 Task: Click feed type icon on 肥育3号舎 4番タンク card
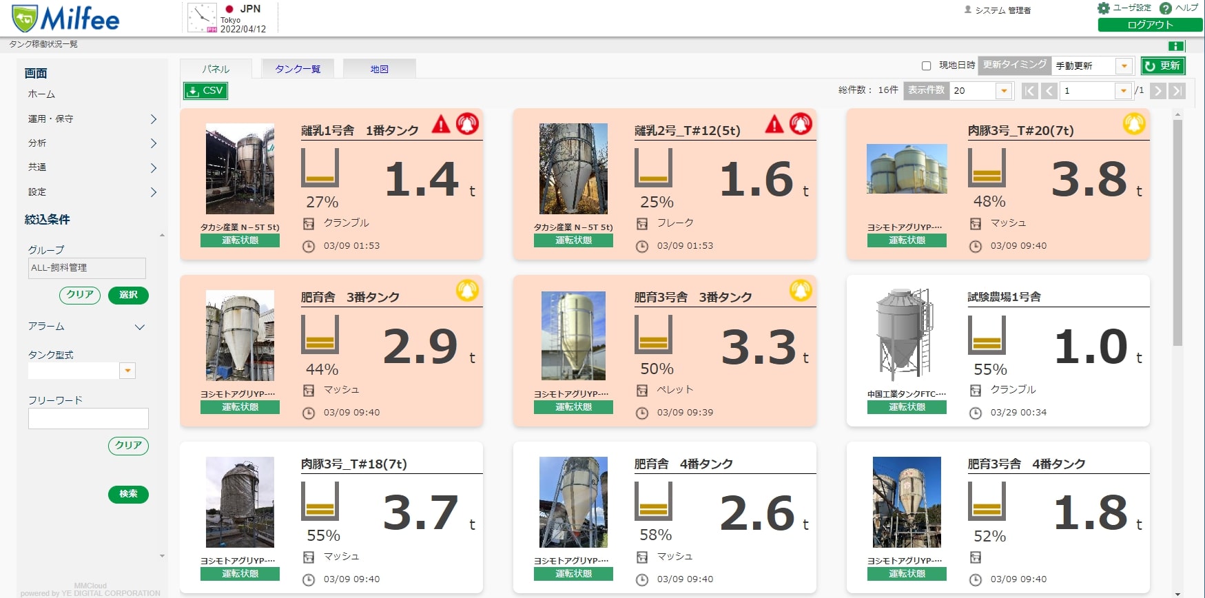click(x=976, y=557)
